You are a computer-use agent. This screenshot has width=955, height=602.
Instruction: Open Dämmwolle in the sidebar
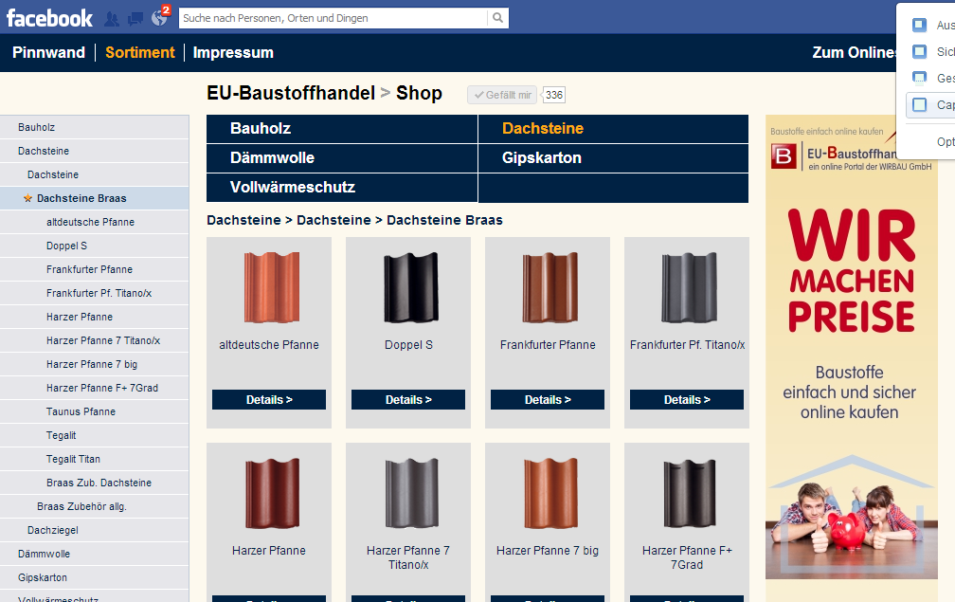point(95,555)
